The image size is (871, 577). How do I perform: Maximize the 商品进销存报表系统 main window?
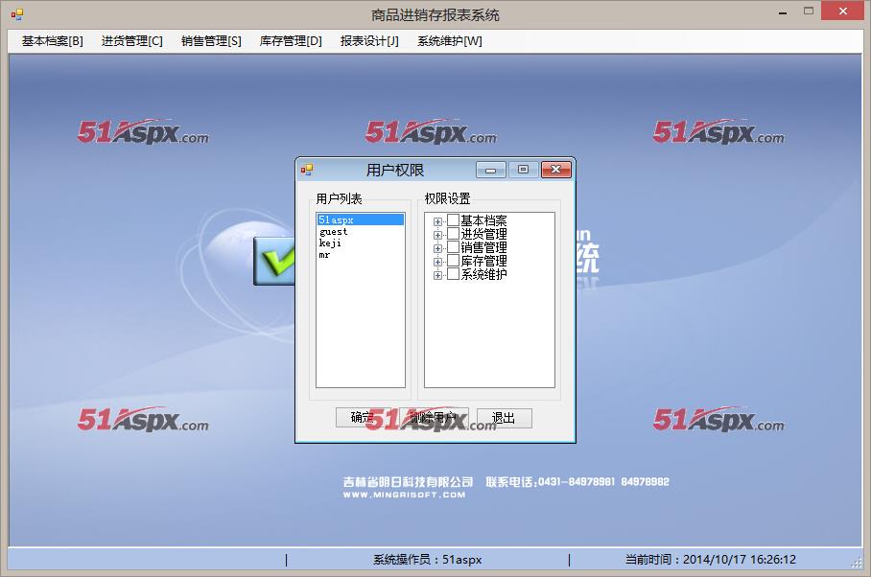click(809, 12)
